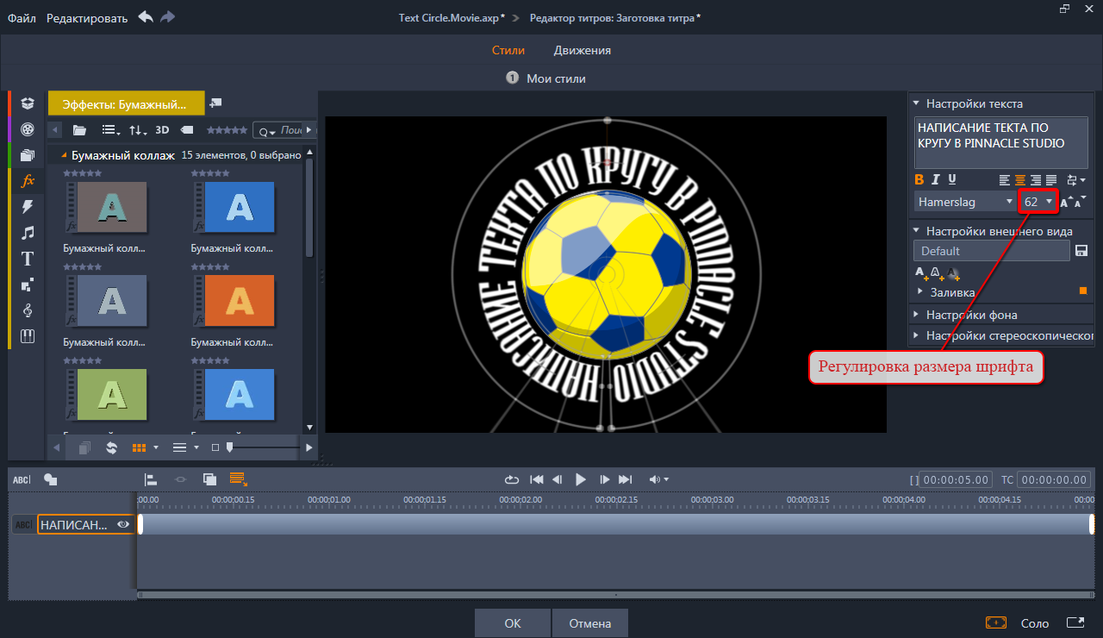
Task: Increase font size with larger A
Action: coord(1067,201)
